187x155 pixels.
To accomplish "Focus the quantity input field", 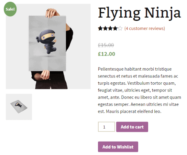I will point(106,127).
